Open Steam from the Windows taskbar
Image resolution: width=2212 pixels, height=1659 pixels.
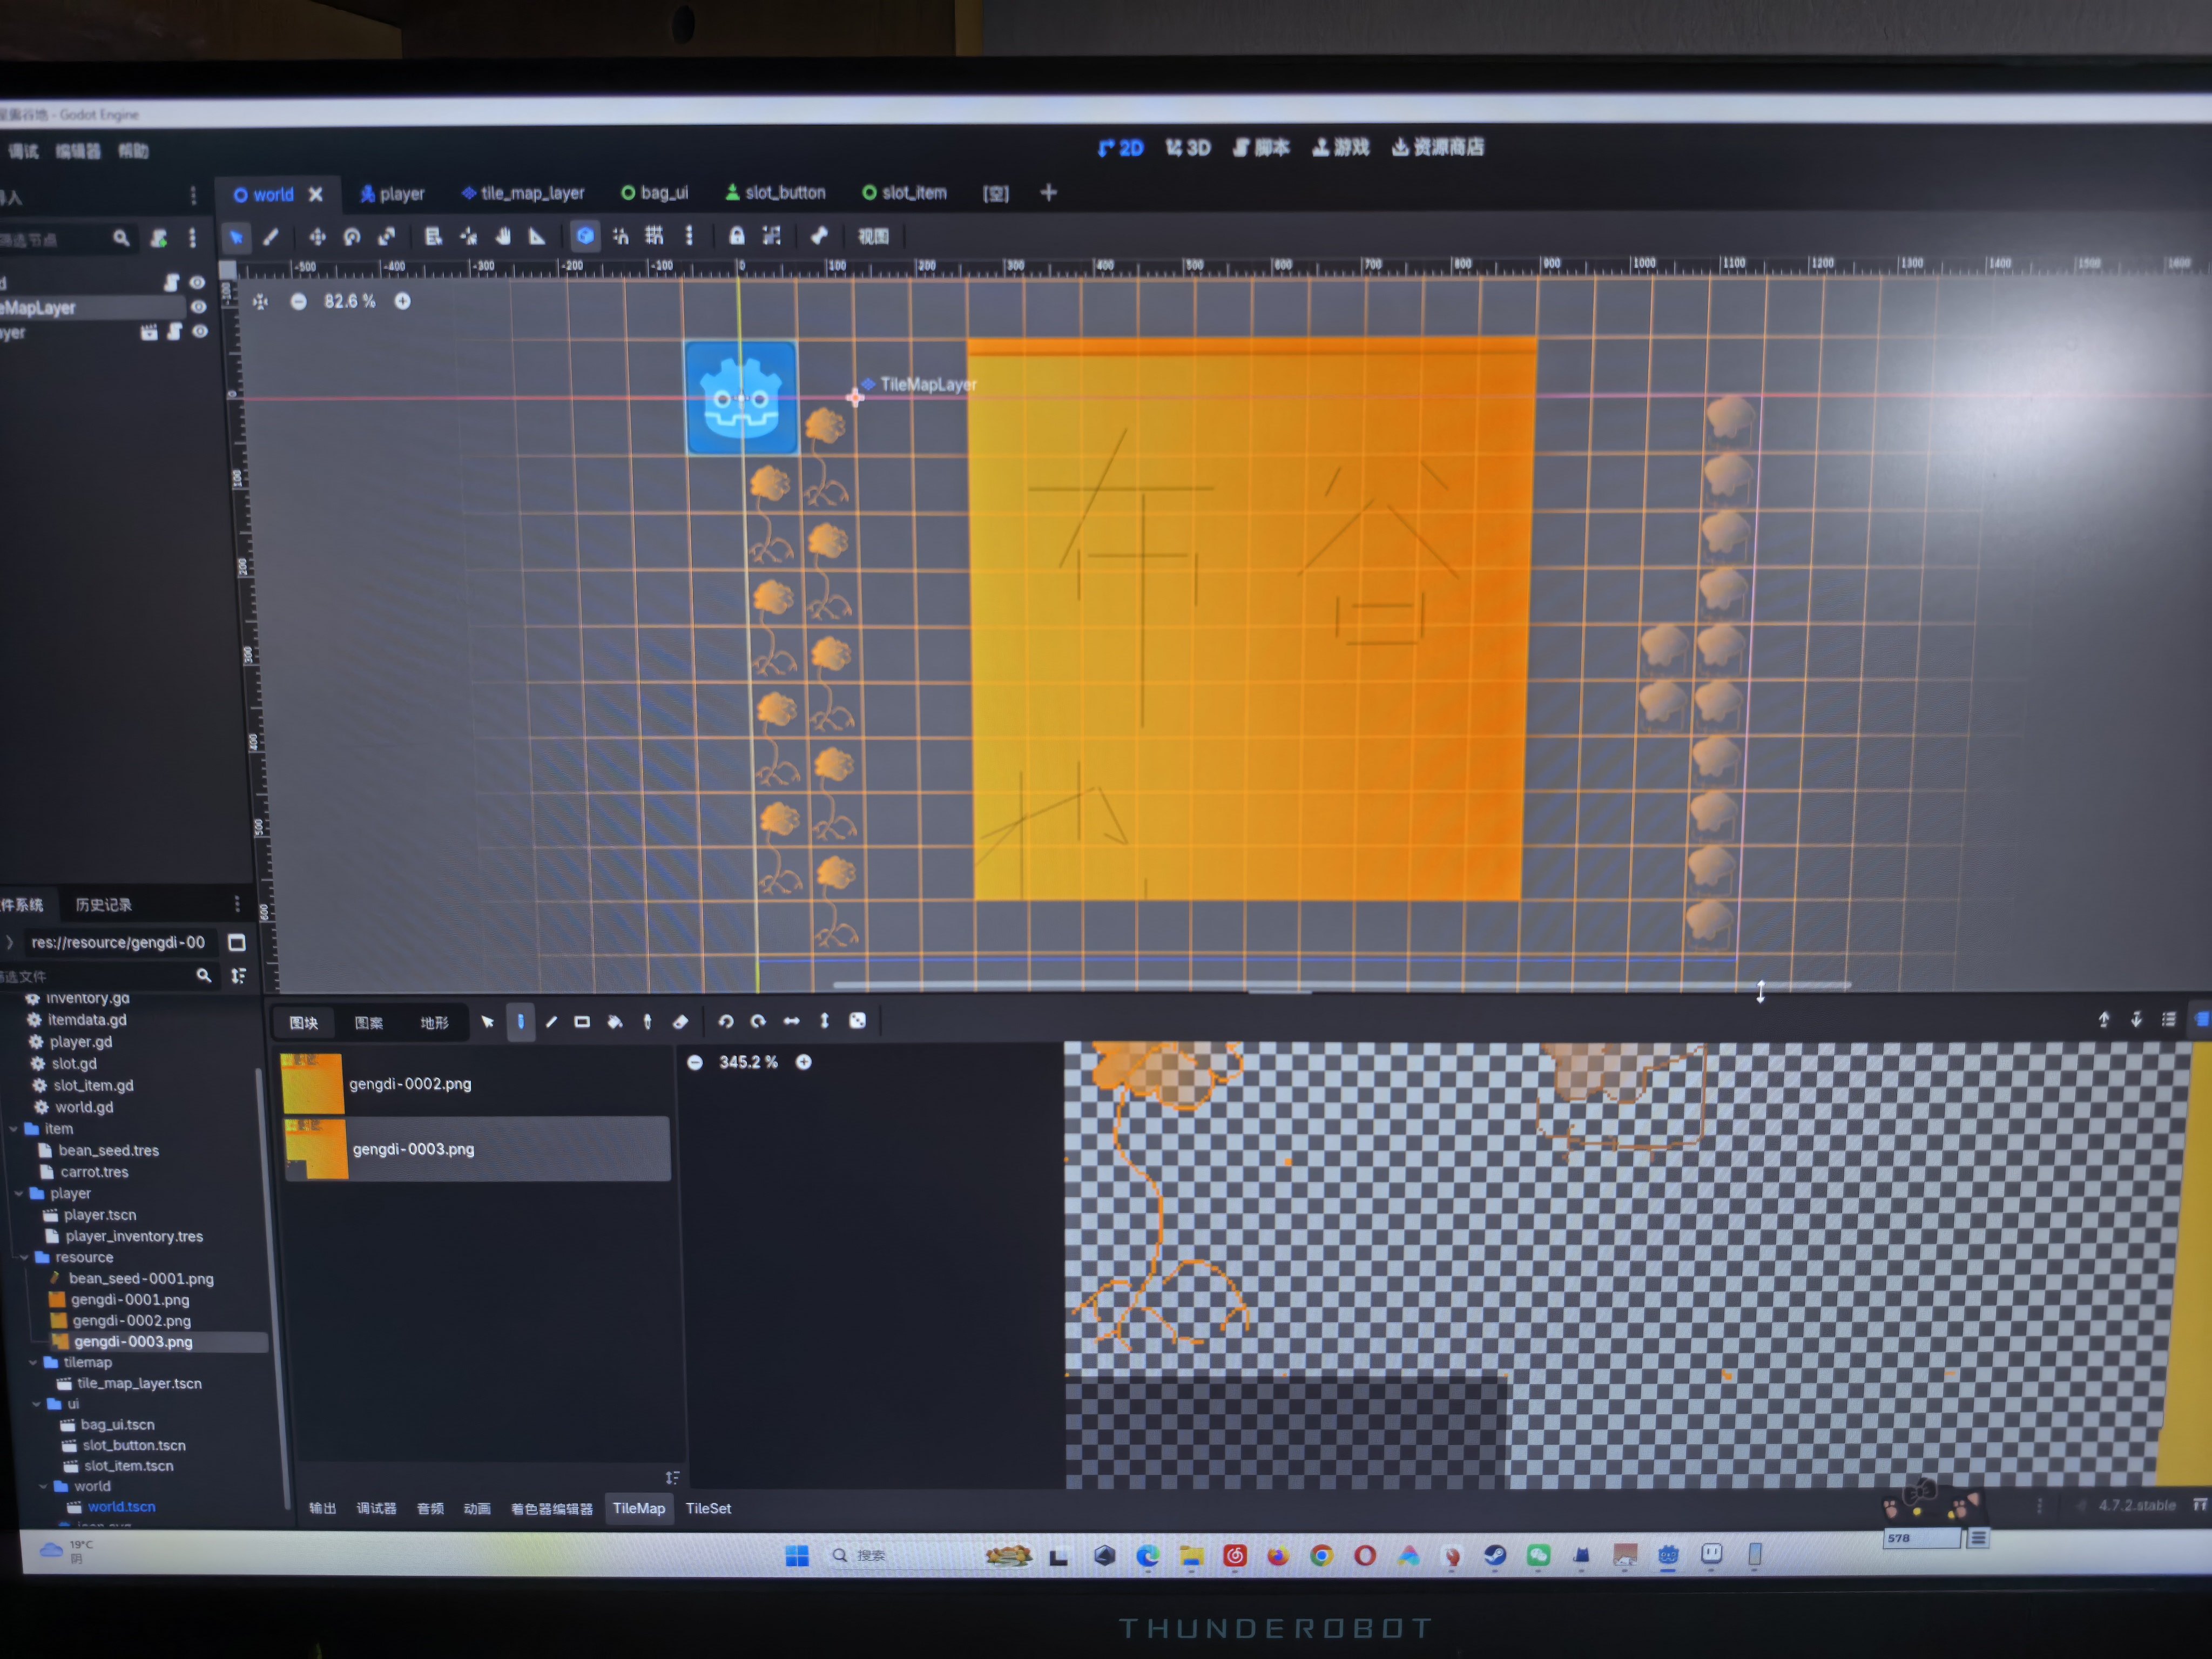click(1495, 1556)
